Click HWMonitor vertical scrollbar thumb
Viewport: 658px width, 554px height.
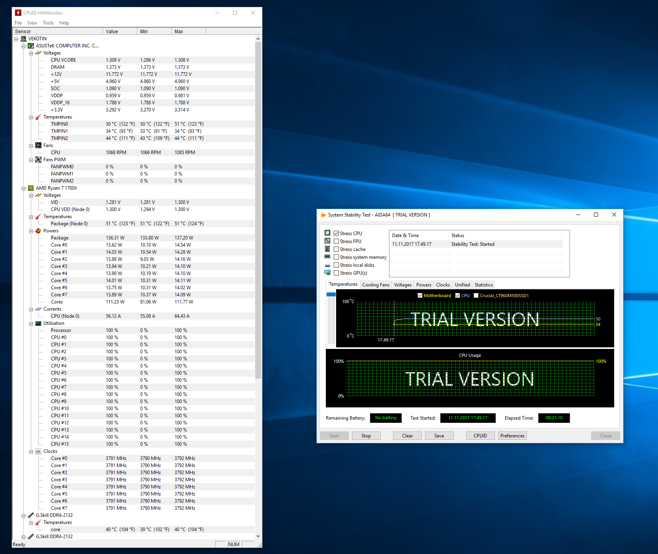click(x=258, y=210)
